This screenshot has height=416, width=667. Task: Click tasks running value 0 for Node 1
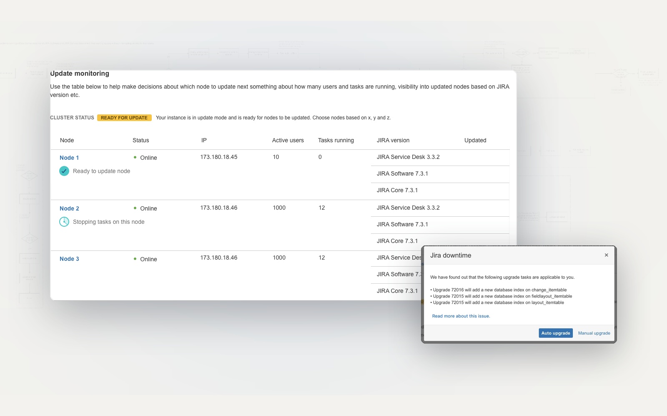click(320, 157)
